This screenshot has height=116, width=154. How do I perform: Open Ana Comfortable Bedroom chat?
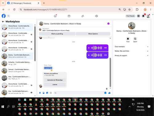[x=17, y=92]
